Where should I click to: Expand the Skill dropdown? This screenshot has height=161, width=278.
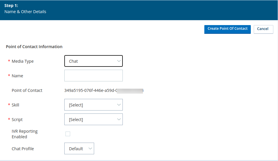tap(94, 105)
